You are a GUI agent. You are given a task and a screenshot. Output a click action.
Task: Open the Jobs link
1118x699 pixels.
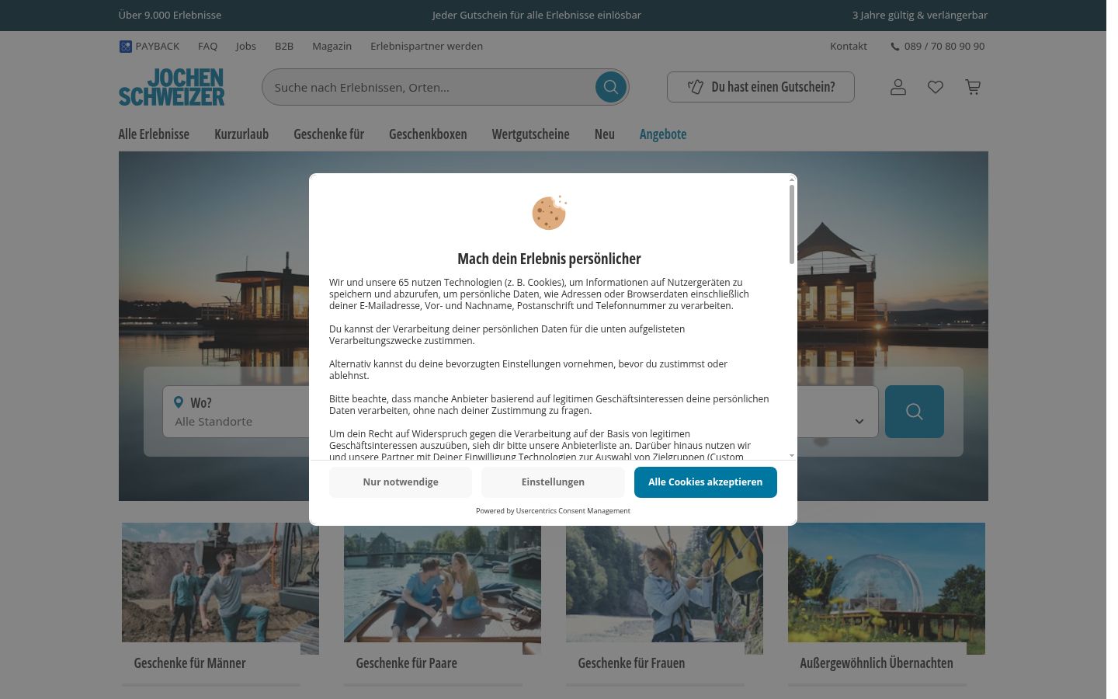coord(246,47)
